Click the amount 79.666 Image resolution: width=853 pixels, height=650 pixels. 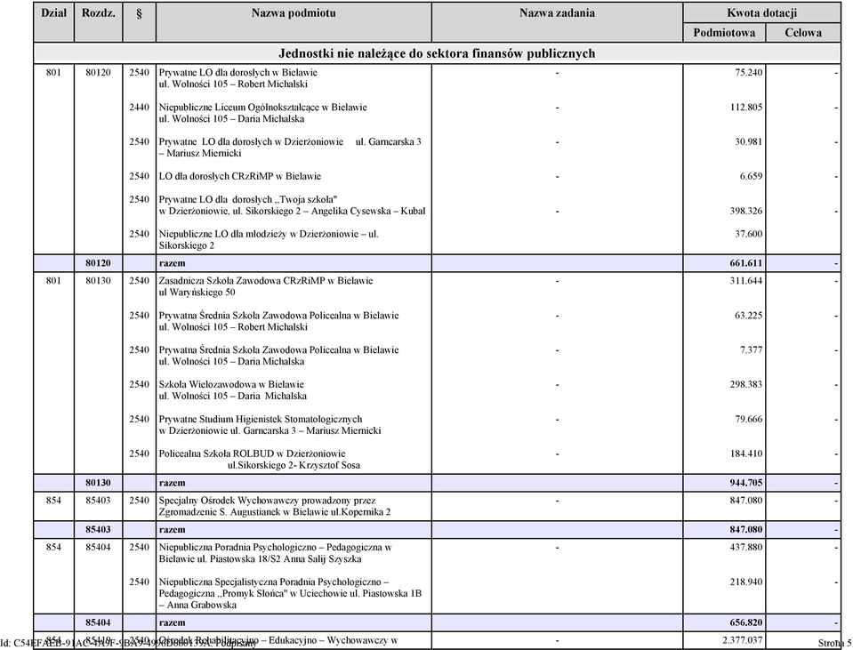coord(749,420)
